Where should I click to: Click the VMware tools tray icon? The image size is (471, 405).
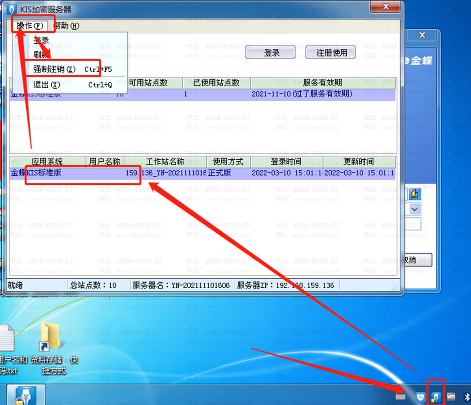click(x=451, y=397)
